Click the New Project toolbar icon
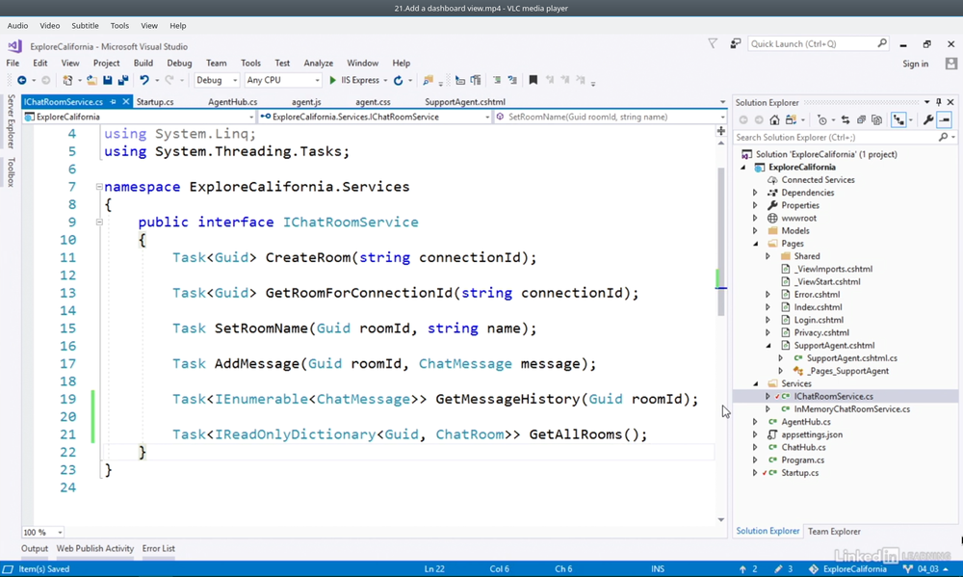The height and width of the screenshot is (577, 963). [x=67, y=81]
